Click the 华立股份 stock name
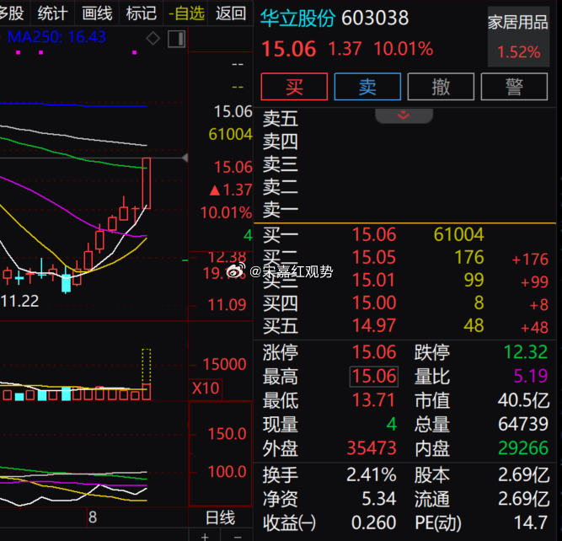This screenshot has width=562, height=541. point(297,18)
